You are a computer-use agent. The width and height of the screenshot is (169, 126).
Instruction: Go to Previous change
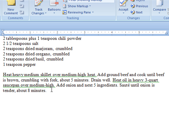(x=139, y=6)
